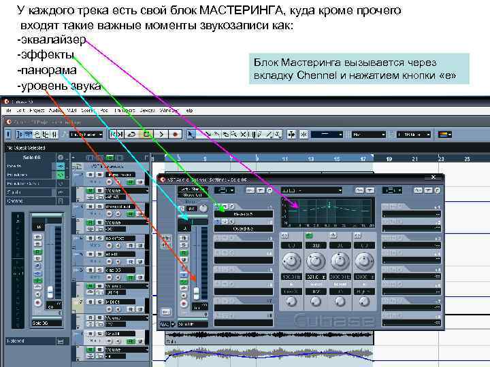This screenshot has width=490, height=367.
Task: Click Go to Next Marker transport button
Action: coord(120,135)
